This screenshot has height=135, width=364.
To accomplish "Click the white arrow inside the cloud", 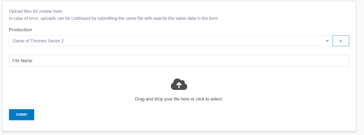I will click(x=179, y=85).
